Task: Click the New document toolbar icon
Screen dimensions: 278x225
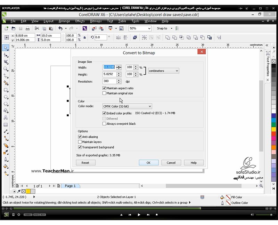Action: point(6,28)
